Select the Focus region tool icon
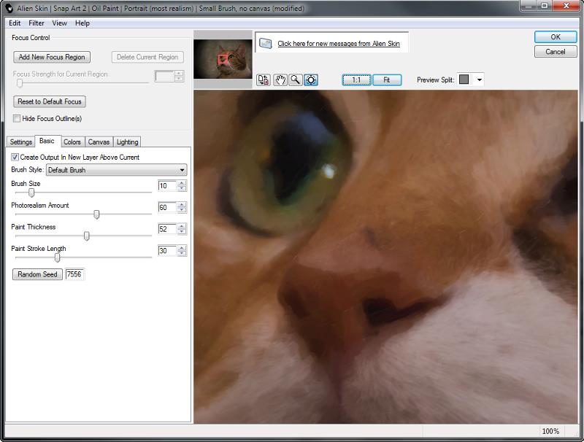584x442 pixels. click(x=311, y=80)
